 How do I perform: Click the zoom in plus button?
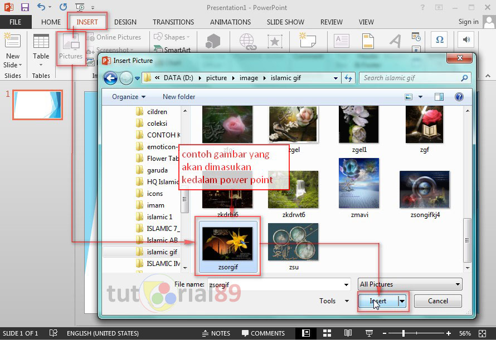(x=449, y=333)
